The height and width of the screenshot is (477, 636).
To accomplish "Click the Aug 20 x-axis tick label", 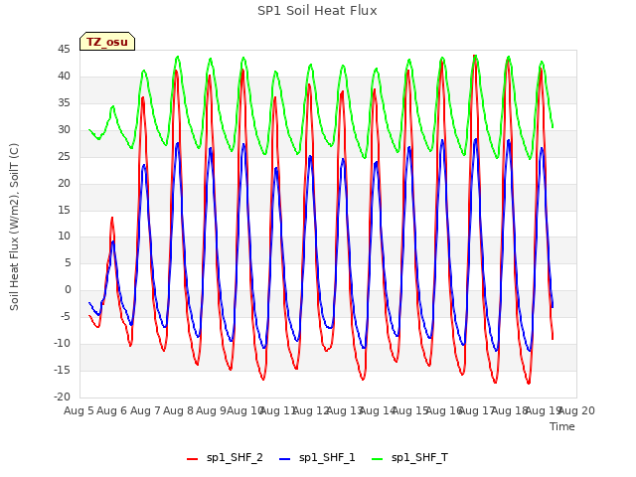I will (577, 410).
